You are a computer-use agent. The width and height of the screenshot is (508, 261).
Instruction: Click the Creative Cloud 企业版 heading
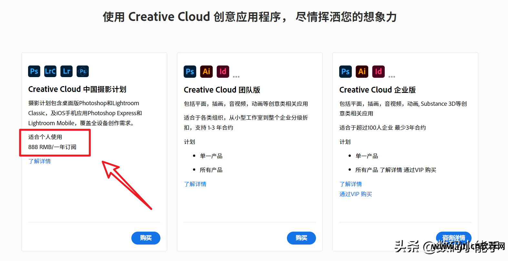[x=378, y=90]
